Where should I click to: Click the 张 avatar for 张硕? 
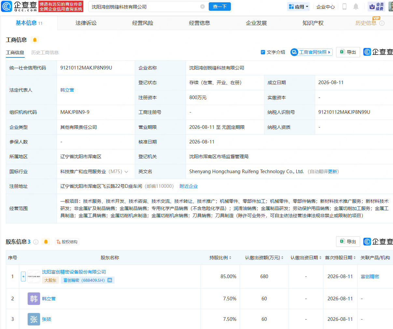click(x=34, y=319)
